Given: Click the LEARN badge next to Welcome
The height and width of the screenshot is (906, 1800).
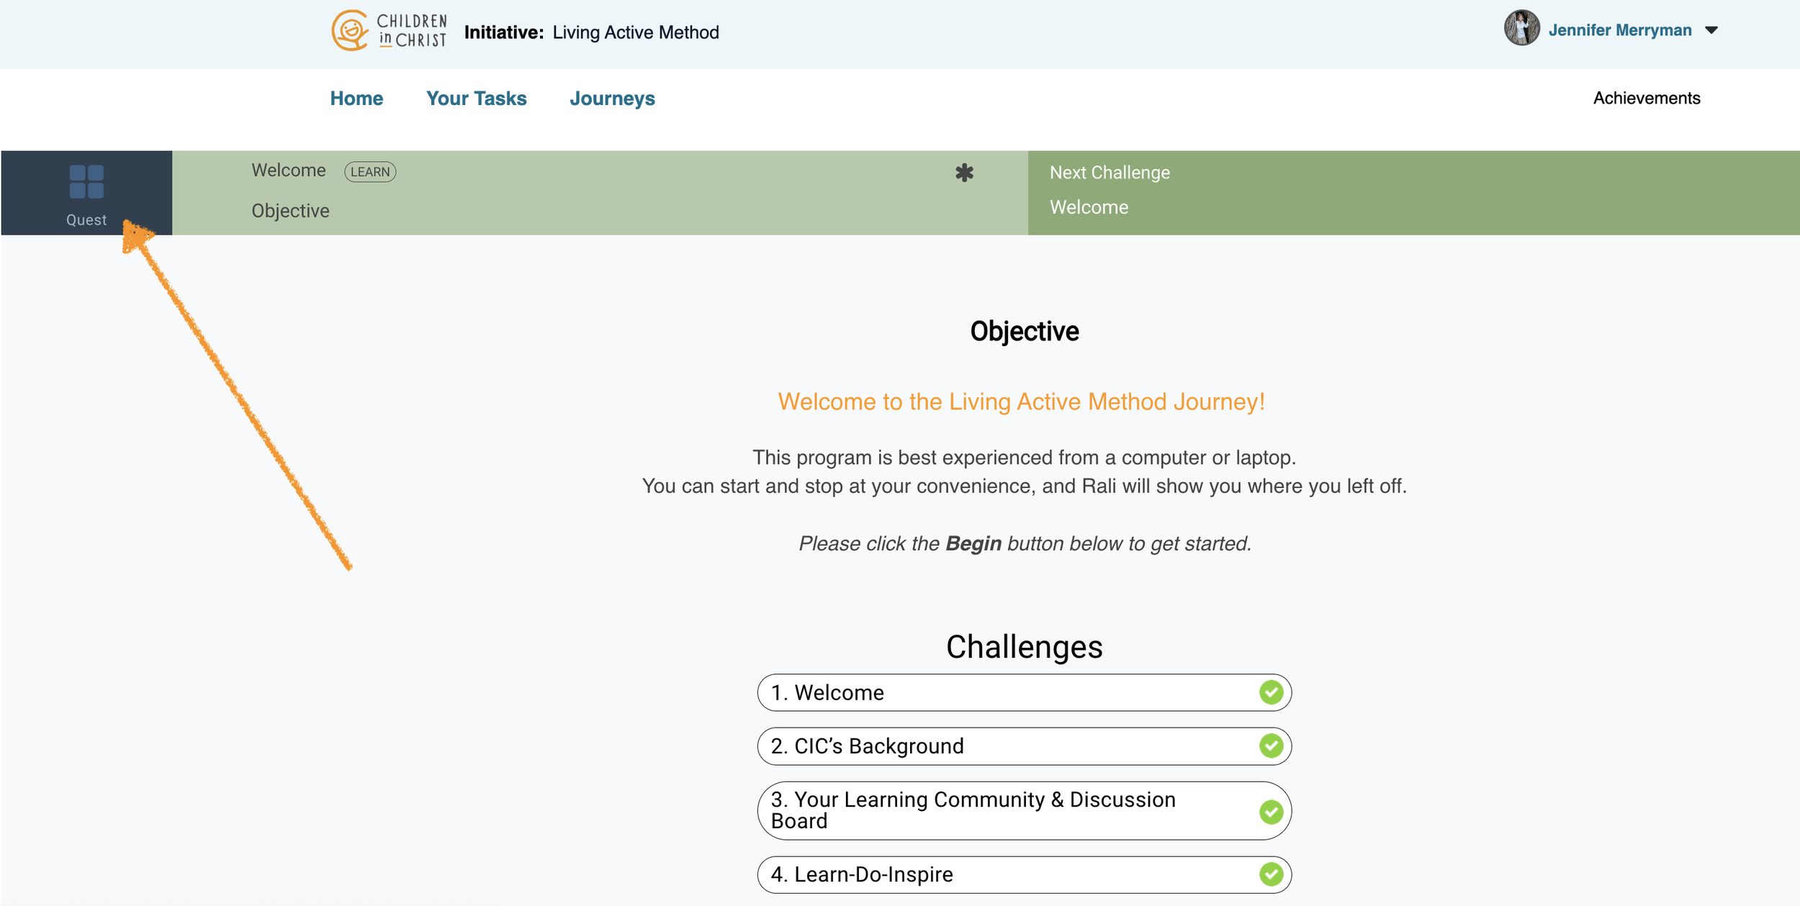Looking at the screenshot, I should [370, 172].
